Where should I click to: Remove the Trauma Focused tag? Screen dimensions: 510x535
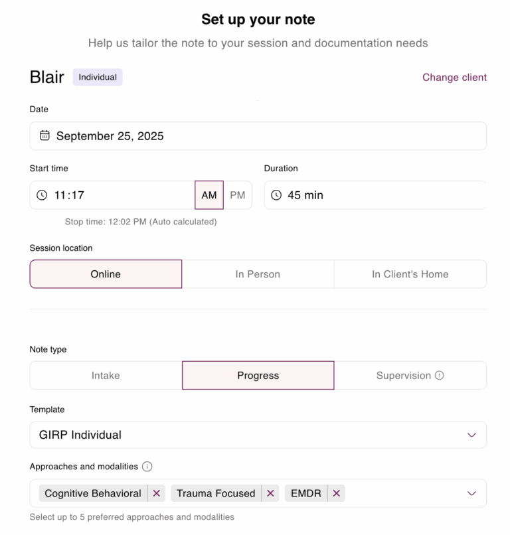[x=270, y=493]
